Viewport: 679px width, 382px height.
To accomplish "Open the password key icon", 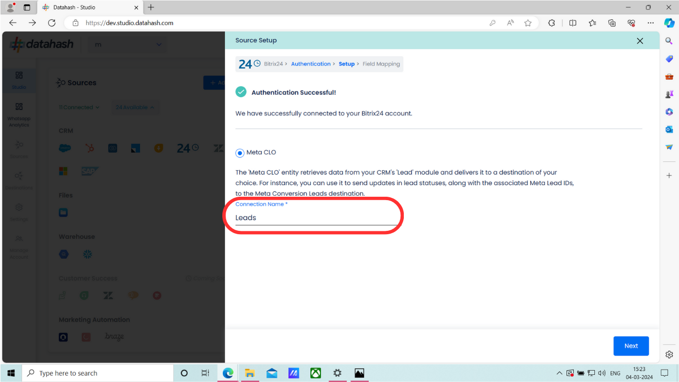I will point(492,23).
